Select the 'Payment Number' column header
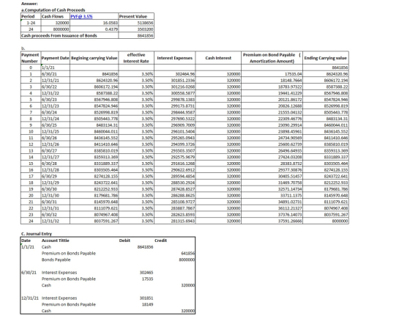 [x=31, y=58]
